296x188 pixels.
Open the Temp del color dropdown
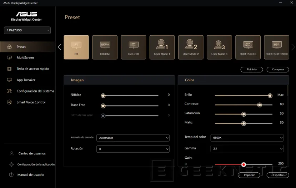(247, 138)
